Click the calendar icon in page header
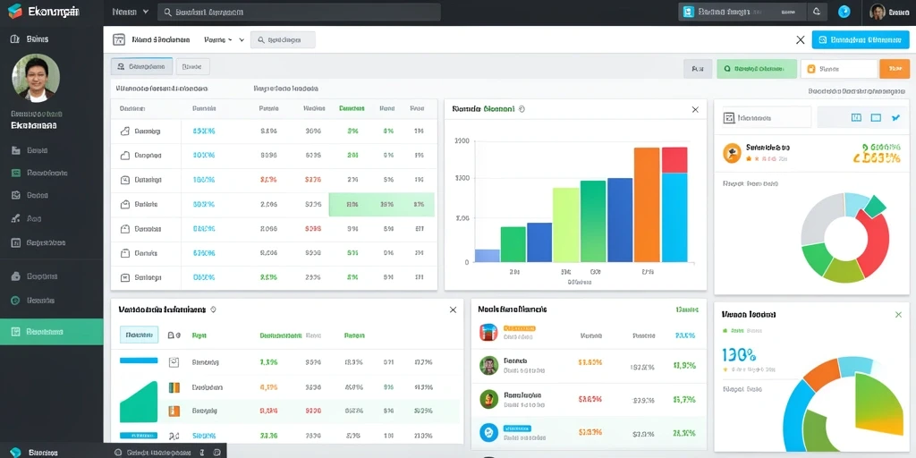Screen dimensions: 916x458 point(119,39)
